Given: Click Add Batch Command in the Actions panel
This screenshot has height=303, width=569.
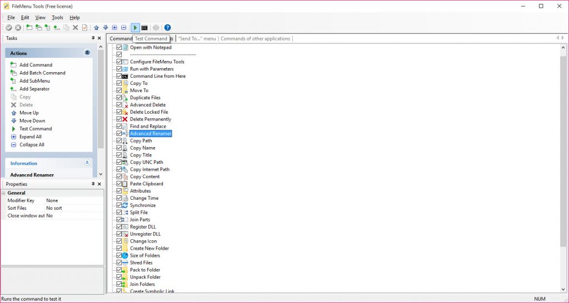Looking at the screenshot, I should (42, 73).
